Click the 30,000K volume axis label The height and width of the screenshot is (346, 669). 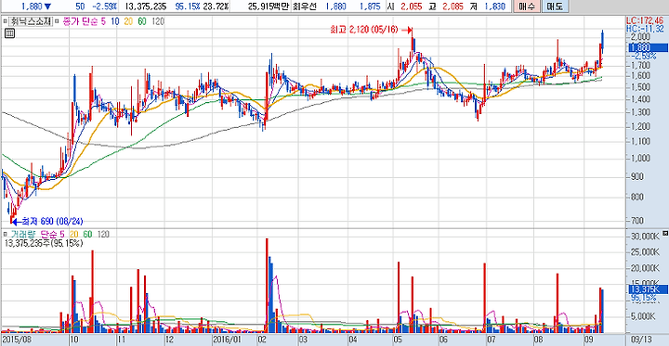click(644, 236)
